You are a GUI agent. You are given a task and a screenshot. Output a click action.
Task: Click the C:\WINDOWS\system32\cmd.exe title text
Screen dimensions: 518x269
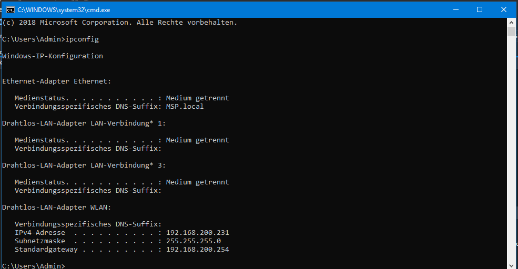point(64,10)
